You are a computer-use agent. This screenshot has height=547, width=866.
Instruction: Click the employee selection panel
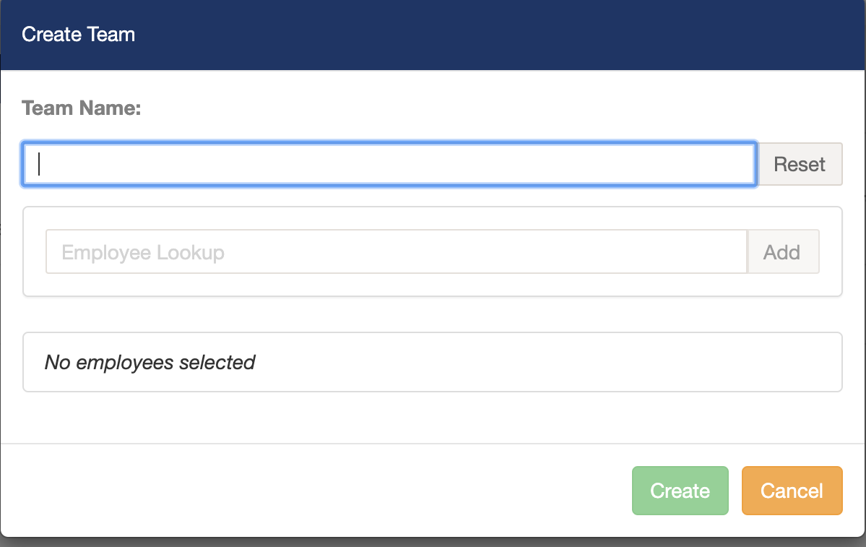click(432, 362)
